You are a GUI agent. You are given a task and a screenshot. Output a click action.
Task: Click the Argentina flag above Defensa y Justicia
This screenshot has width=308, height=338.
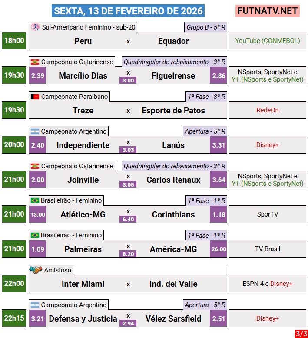35,305
